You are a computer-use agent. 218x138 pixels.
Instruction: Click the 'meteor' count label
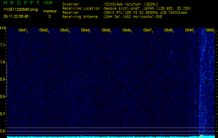point(50,11)
